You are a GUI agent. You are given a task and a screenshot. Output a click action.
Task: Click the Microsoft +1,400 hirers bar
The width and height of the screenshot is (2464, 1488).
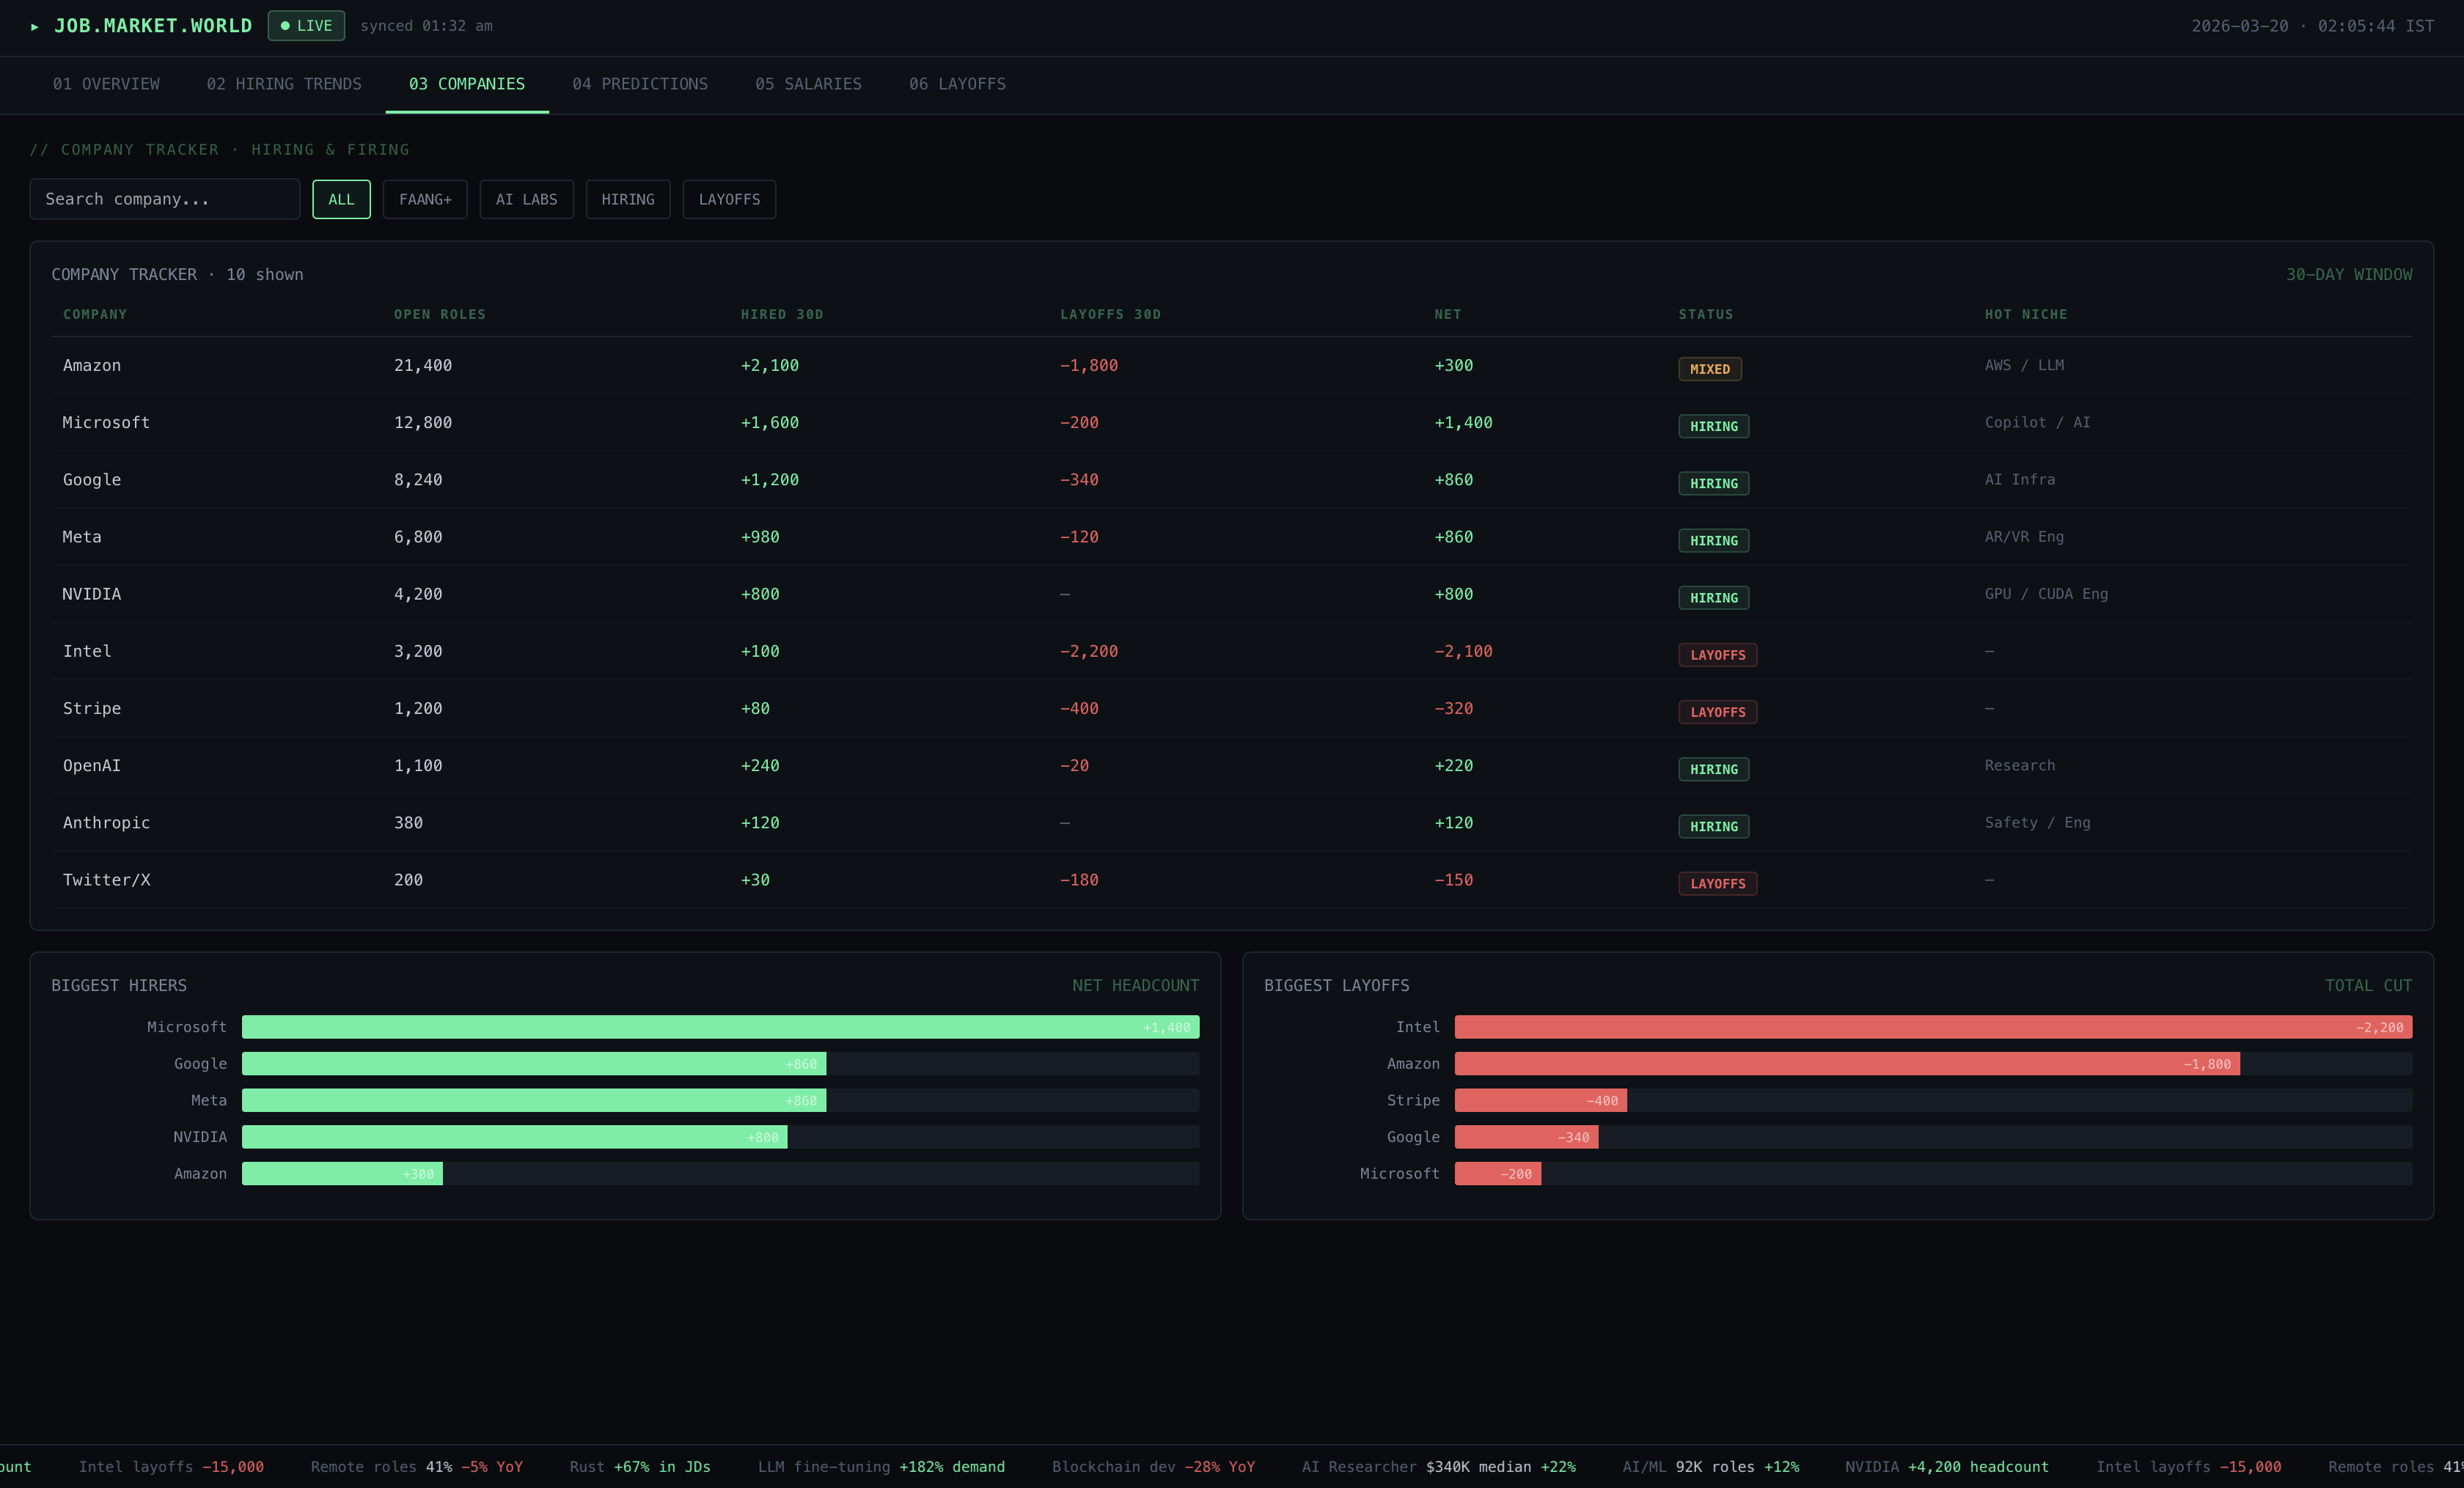tap(720, 1026)
